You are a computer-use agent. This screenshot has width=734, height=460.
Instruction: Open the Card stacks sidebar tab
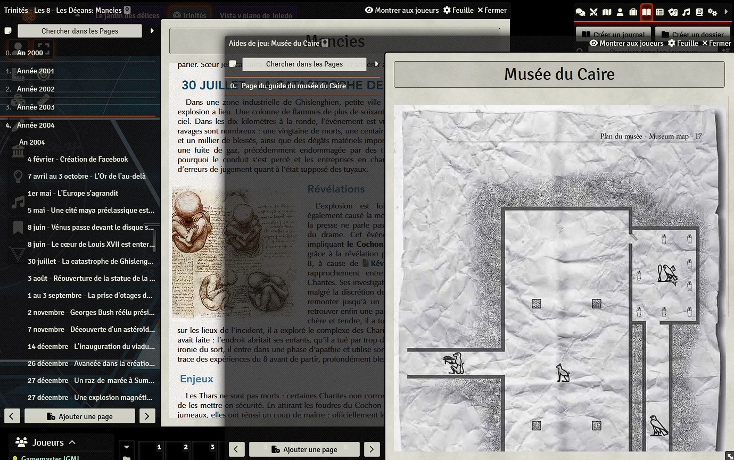point(673,12)
